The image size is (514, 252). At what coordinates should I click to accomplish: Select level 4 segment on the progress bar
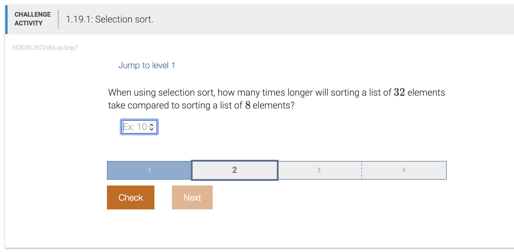404,170
